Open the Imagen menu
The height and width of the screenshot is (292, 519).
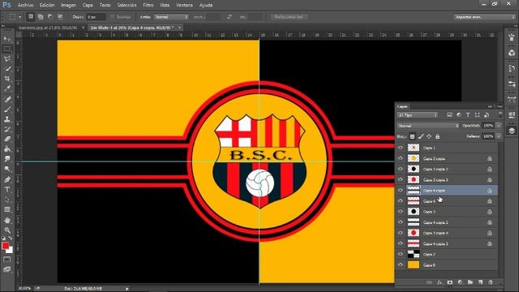pos(68,5)
